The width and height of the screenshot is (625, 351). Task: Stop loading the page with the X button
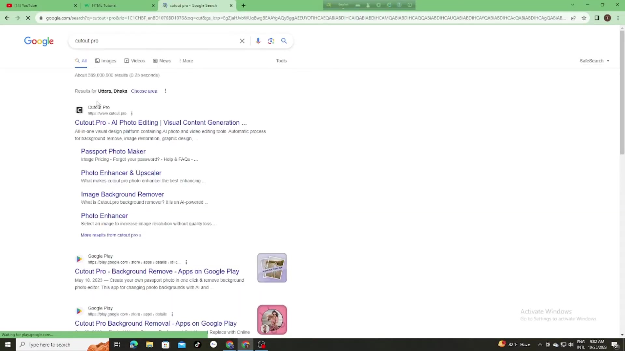[x=28, y=18]
